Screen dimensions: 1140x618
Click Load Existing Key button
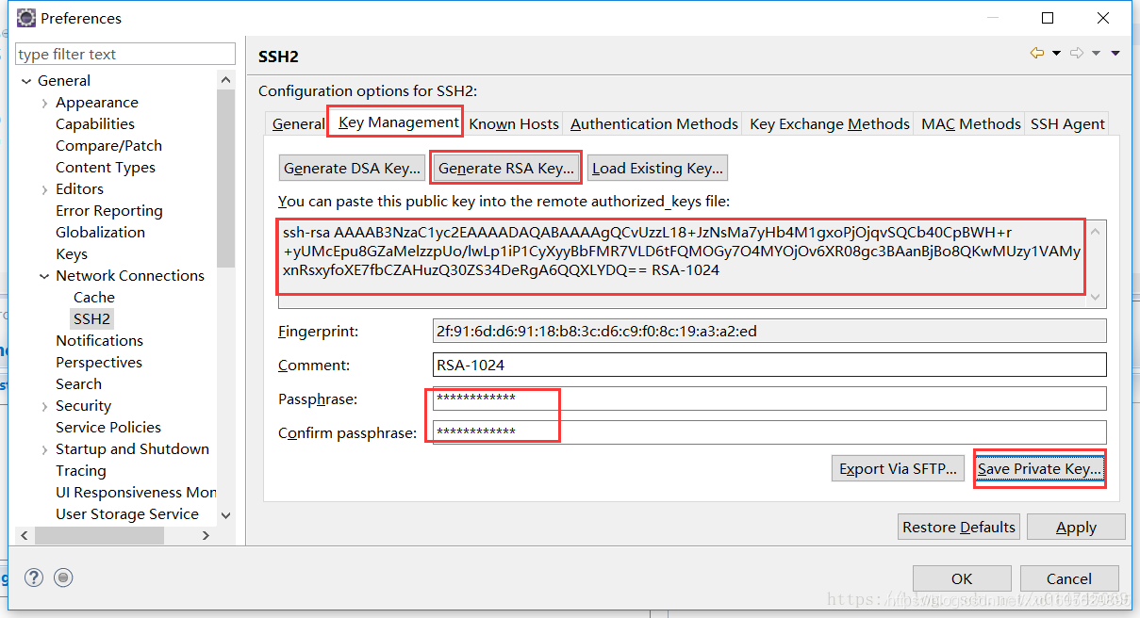(x=657, y=168)
